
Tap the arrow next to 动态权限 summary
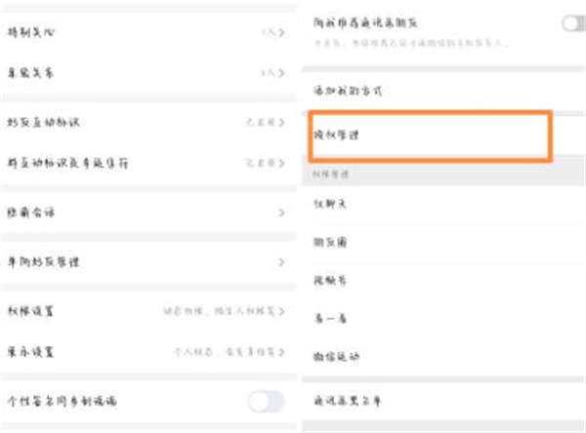pyautogui.click(x=282, y=311)
